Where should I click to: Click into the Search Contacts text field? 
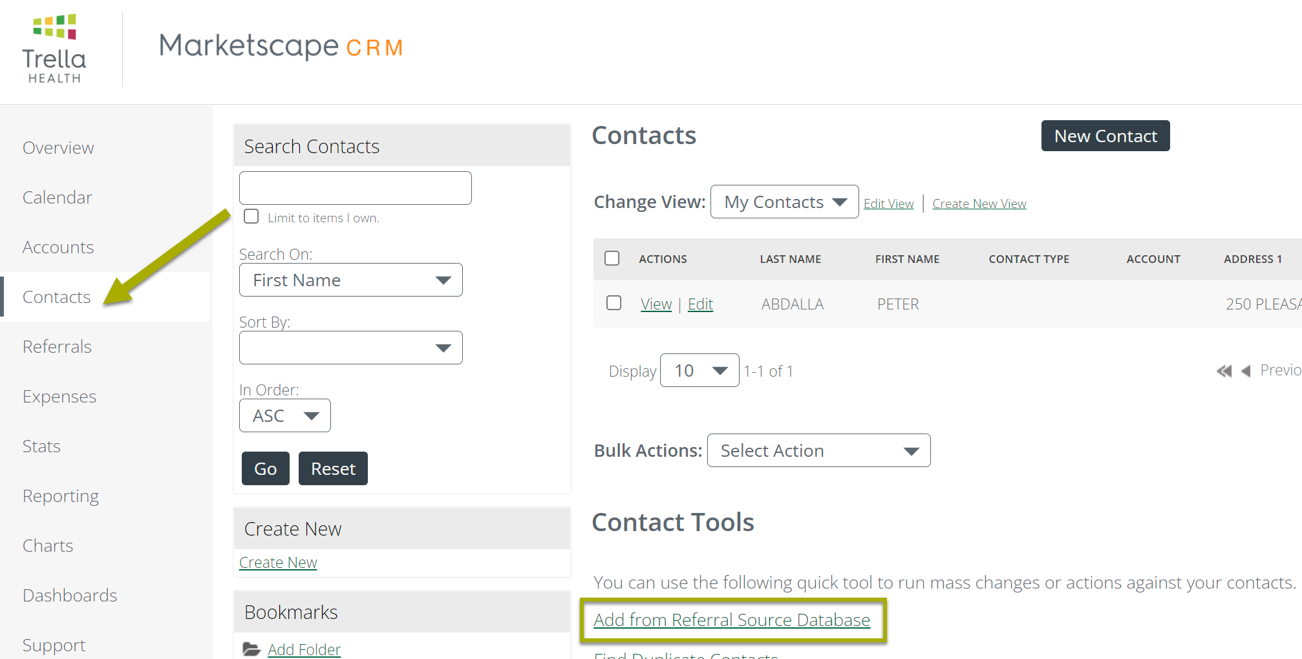tap(356, 188)
